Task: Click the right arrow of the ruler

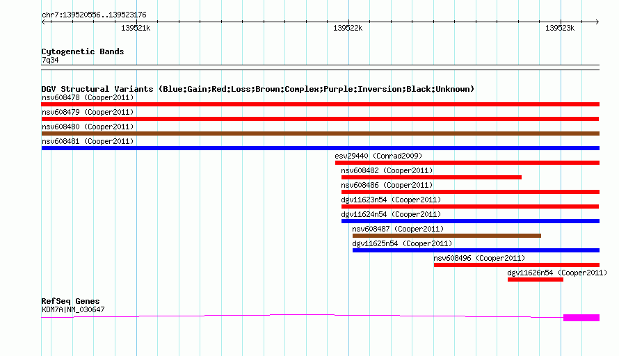Action: point(597,22)
